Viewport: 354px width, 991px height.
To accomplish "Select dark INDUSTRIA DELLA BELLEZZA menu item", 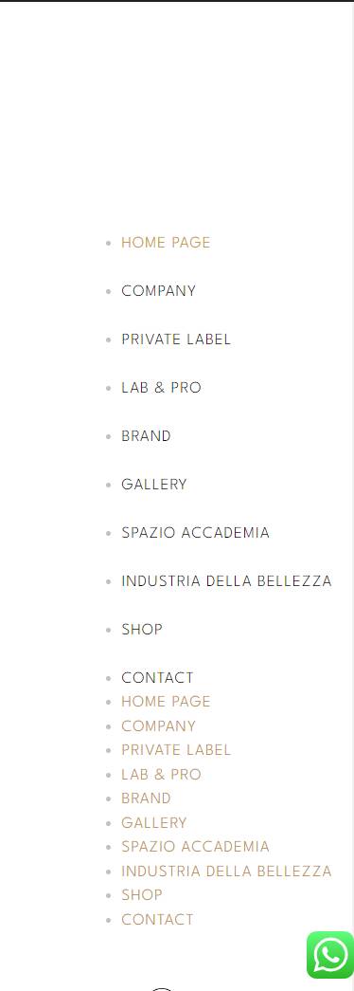I will tap(226, 580).
